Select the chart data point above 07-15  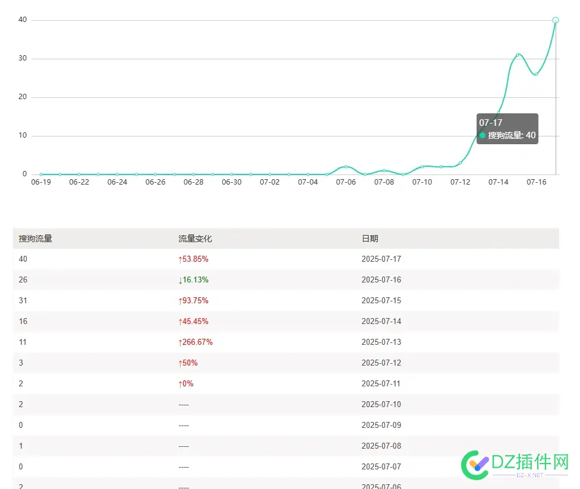coord(518,54)
